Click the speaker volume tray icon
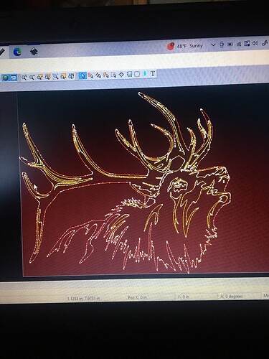 tap(255, 43)
